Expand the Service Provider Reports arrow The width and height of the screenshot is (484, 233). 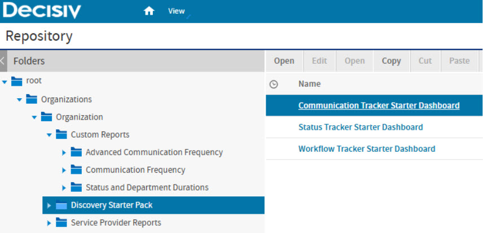[x=49, y=223]
